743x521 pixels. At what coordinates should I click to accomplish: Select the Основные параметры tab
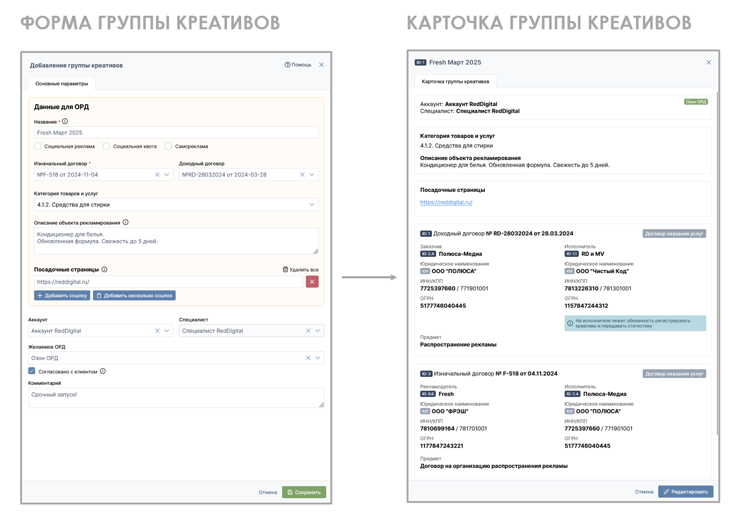pos(62,84)
